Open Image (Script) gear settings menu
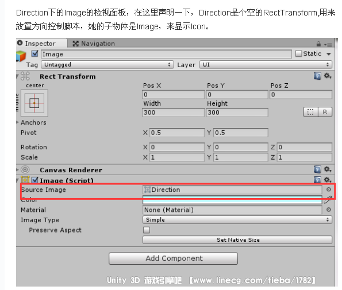Screen dimensions: 342x290 point(328,180)
